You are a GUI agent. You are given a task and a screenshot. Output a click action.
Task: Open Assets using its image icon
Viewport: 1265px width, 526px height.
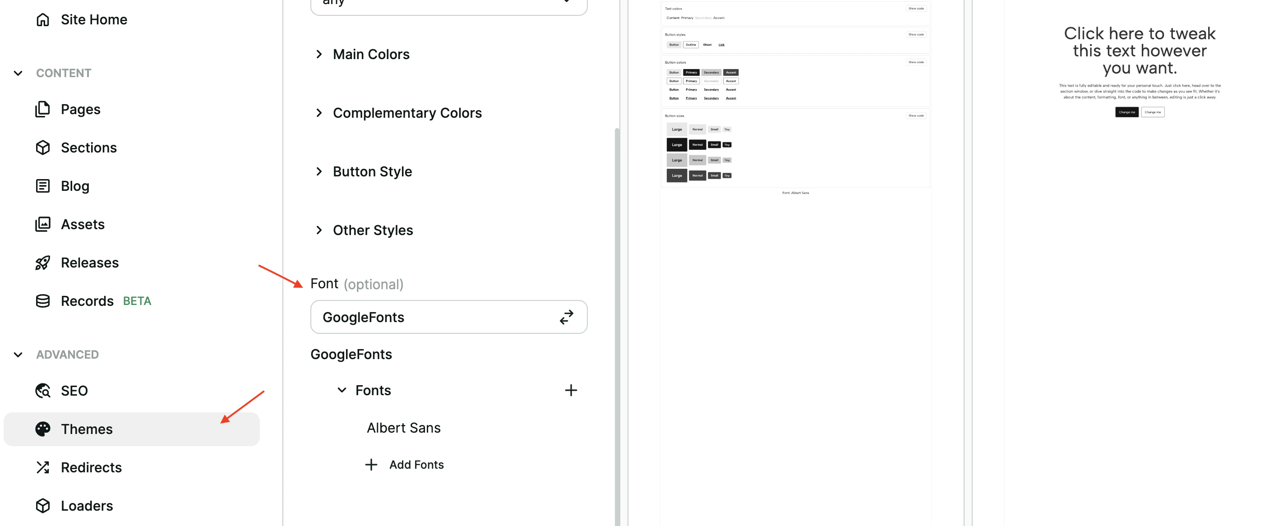[43, 224]
